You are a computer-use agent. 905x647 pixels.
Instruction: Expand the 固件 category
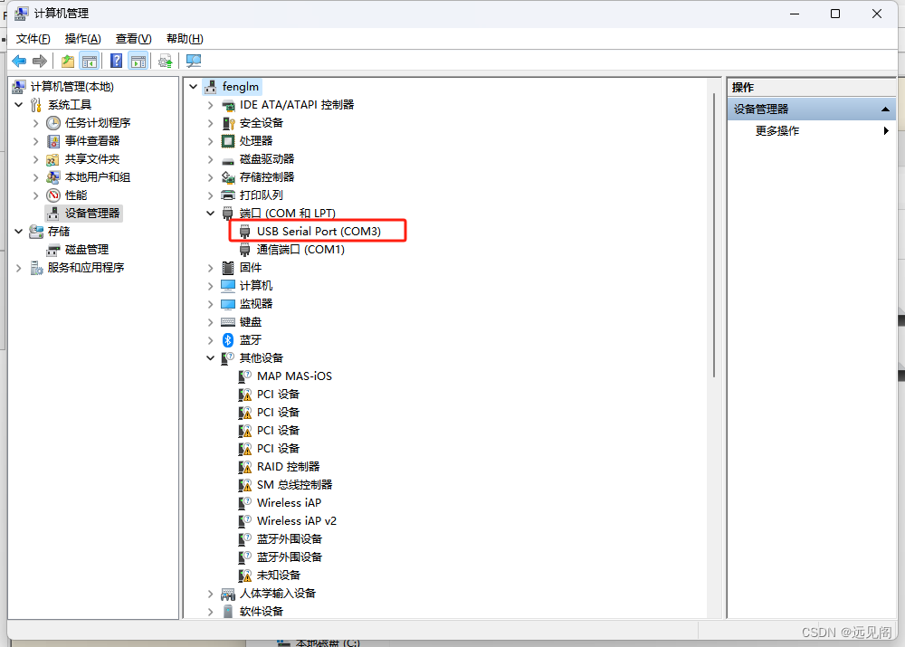(x=211, y=268)
